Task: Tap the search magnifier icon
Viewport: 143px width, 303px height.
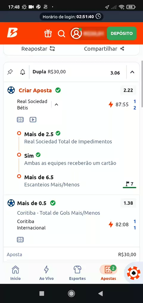Action: pyautogui.click(x=61, y=33)
